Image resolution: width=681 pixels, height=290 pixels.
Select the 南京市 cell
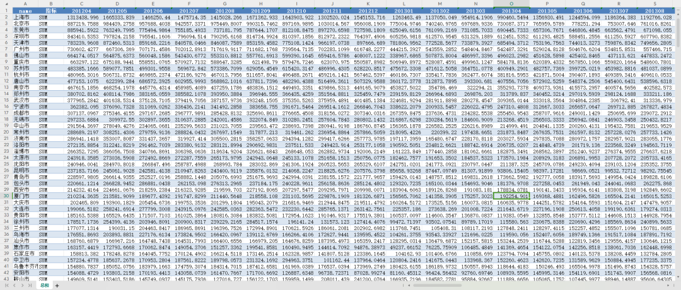click(x=26, y=88)
